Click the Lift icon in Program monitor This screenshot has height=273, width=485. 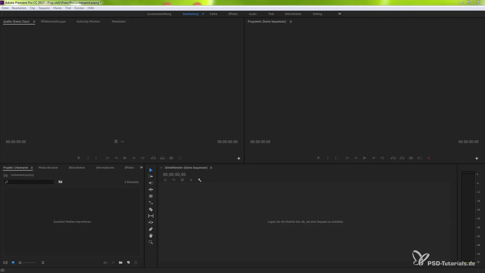coord(393,158)
